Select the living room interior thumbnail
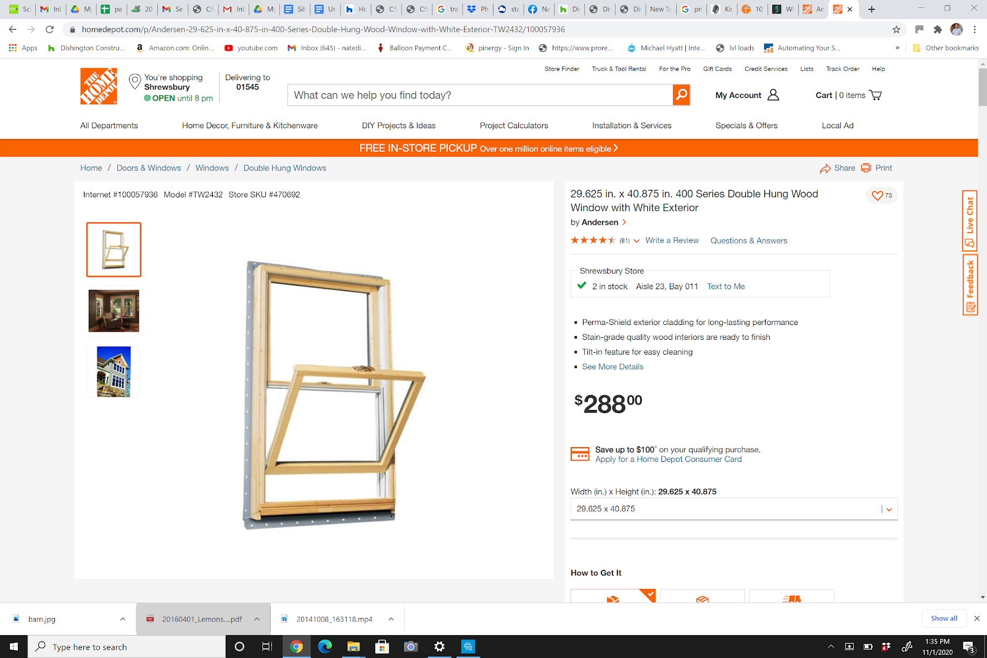This screenshot has width=987, height=658. pos(114,311)
